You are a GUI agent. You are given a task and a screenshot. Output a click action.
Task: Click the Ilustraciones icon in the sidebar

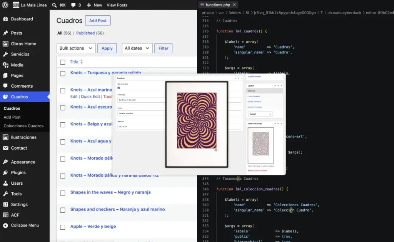click(x=5, y=137)
